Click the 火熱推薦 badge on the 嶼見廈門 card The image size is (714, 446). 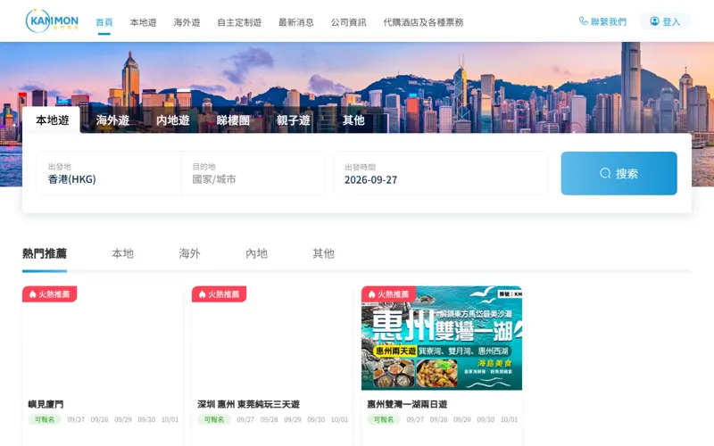pos(50,294)
